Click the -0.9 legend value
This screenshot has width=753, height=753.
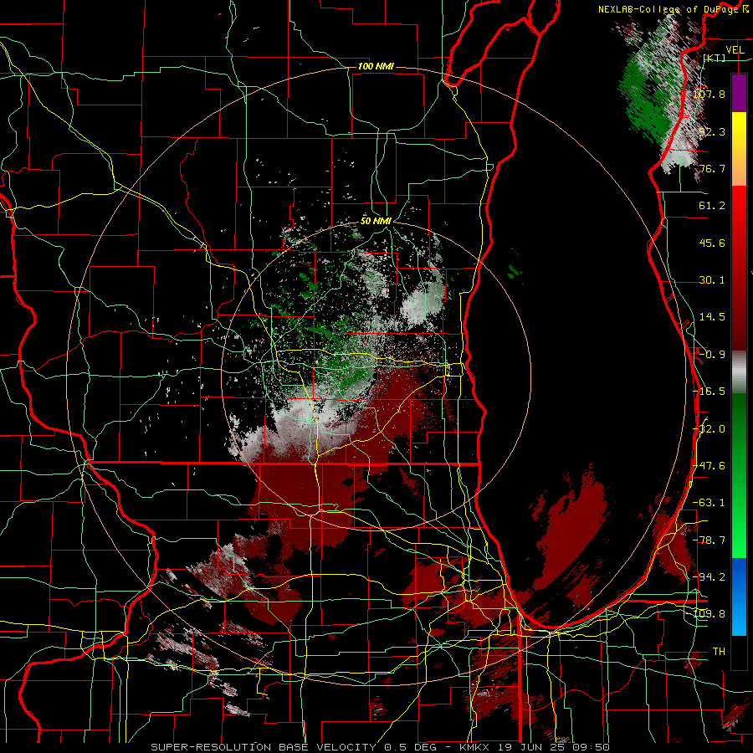(x=712, y=355)
